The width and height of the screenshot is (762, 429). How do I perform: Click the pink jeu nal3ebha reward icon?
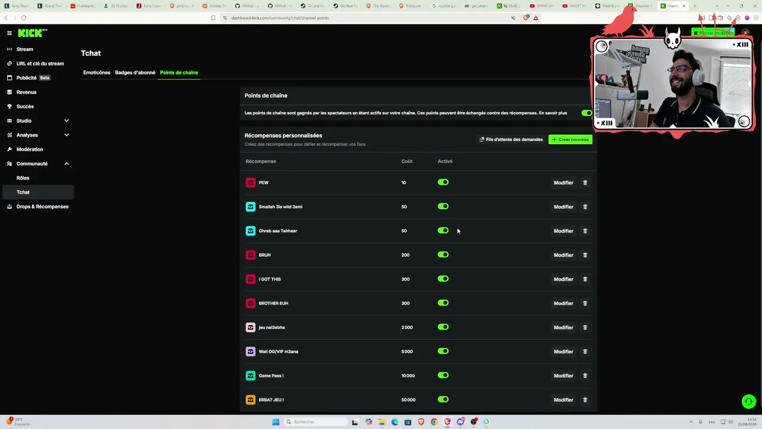coord(251,327)
